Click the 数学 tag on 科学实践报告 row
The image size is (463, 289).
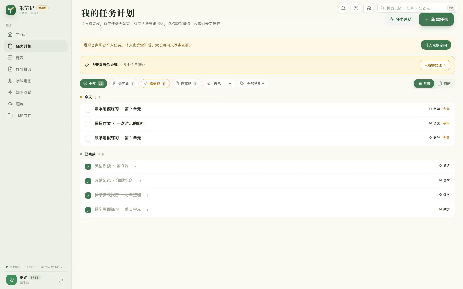pos(444,195)
